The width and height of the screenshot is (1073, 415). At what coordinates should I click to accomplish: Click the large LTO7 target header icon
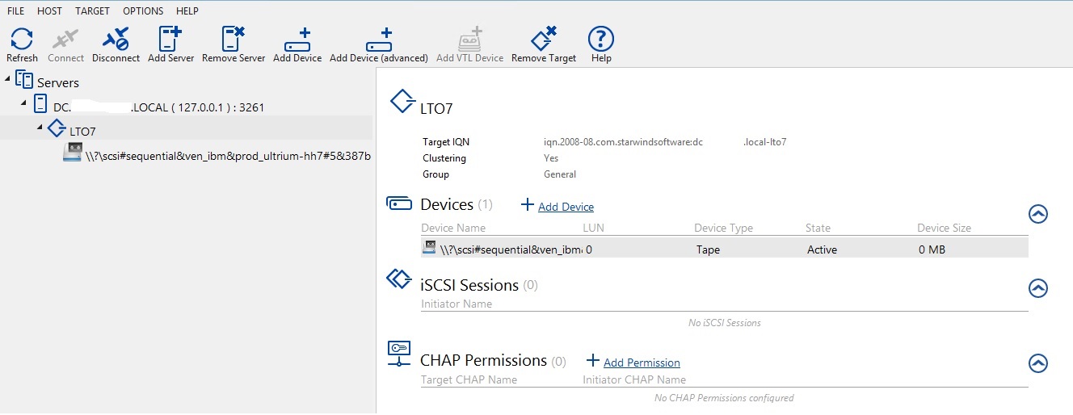coord(402,101)
